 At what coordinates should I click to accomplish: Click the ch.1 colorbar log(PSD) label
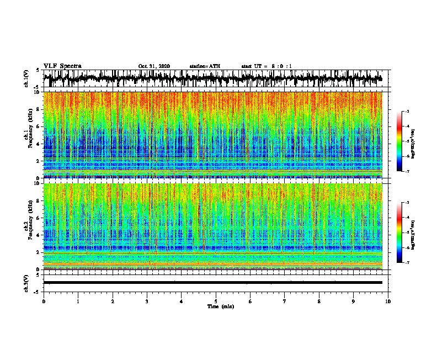[413, 144]
